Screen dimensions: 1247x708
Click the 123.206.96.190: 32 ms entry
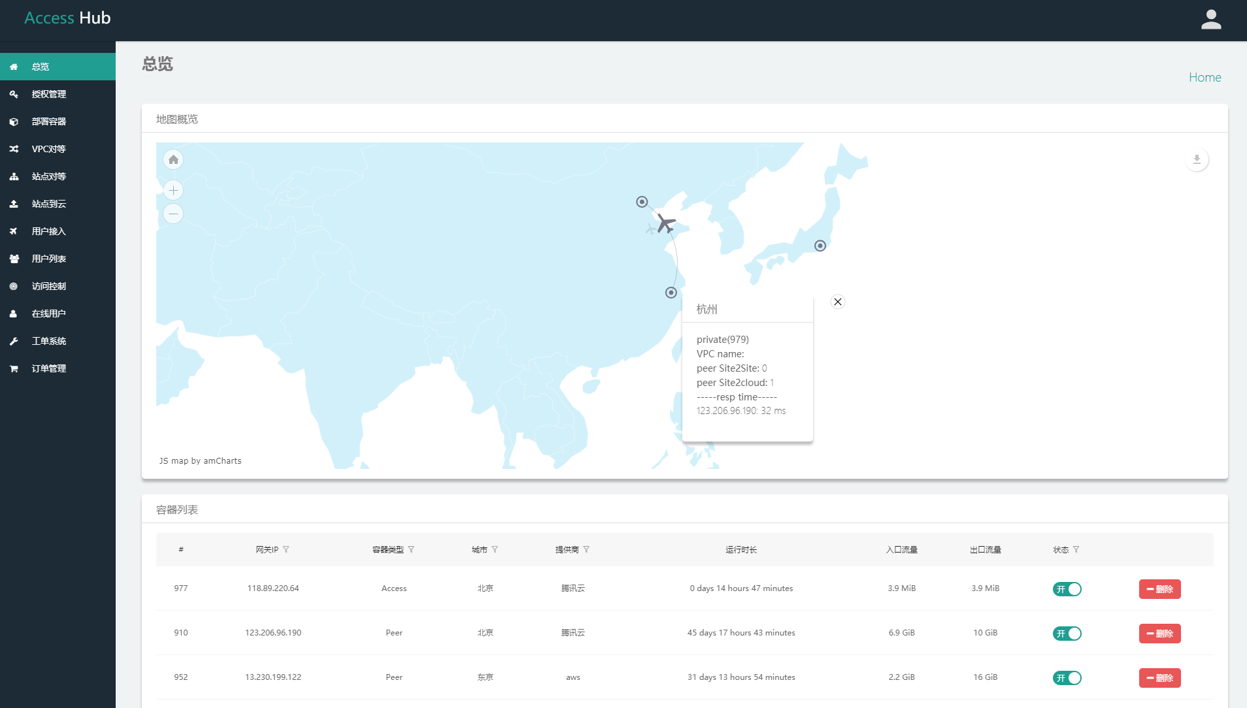pos(741,411)
